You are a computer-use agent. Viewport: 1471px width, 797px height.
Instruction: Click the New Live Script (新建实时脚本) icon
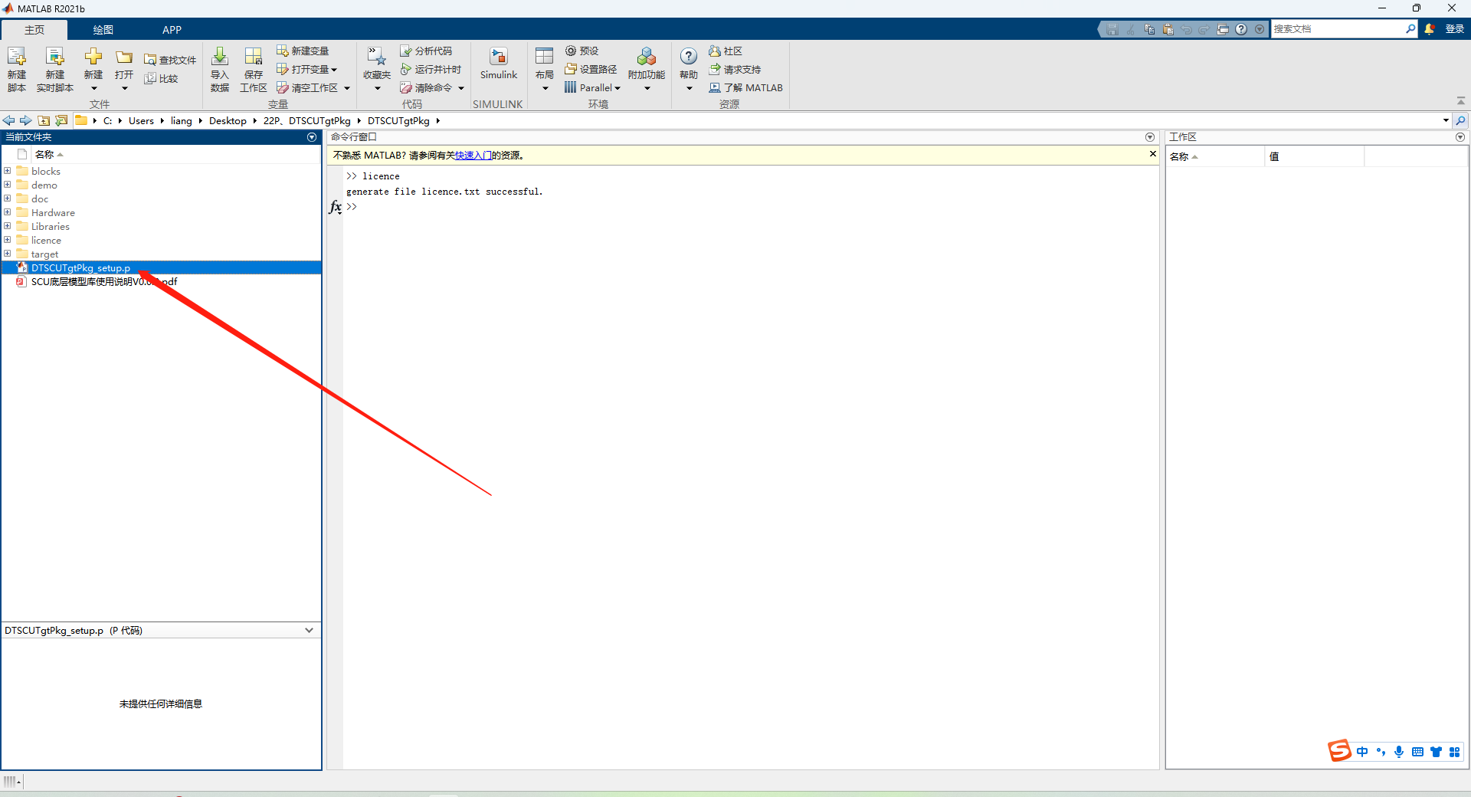tap(54, 69)
